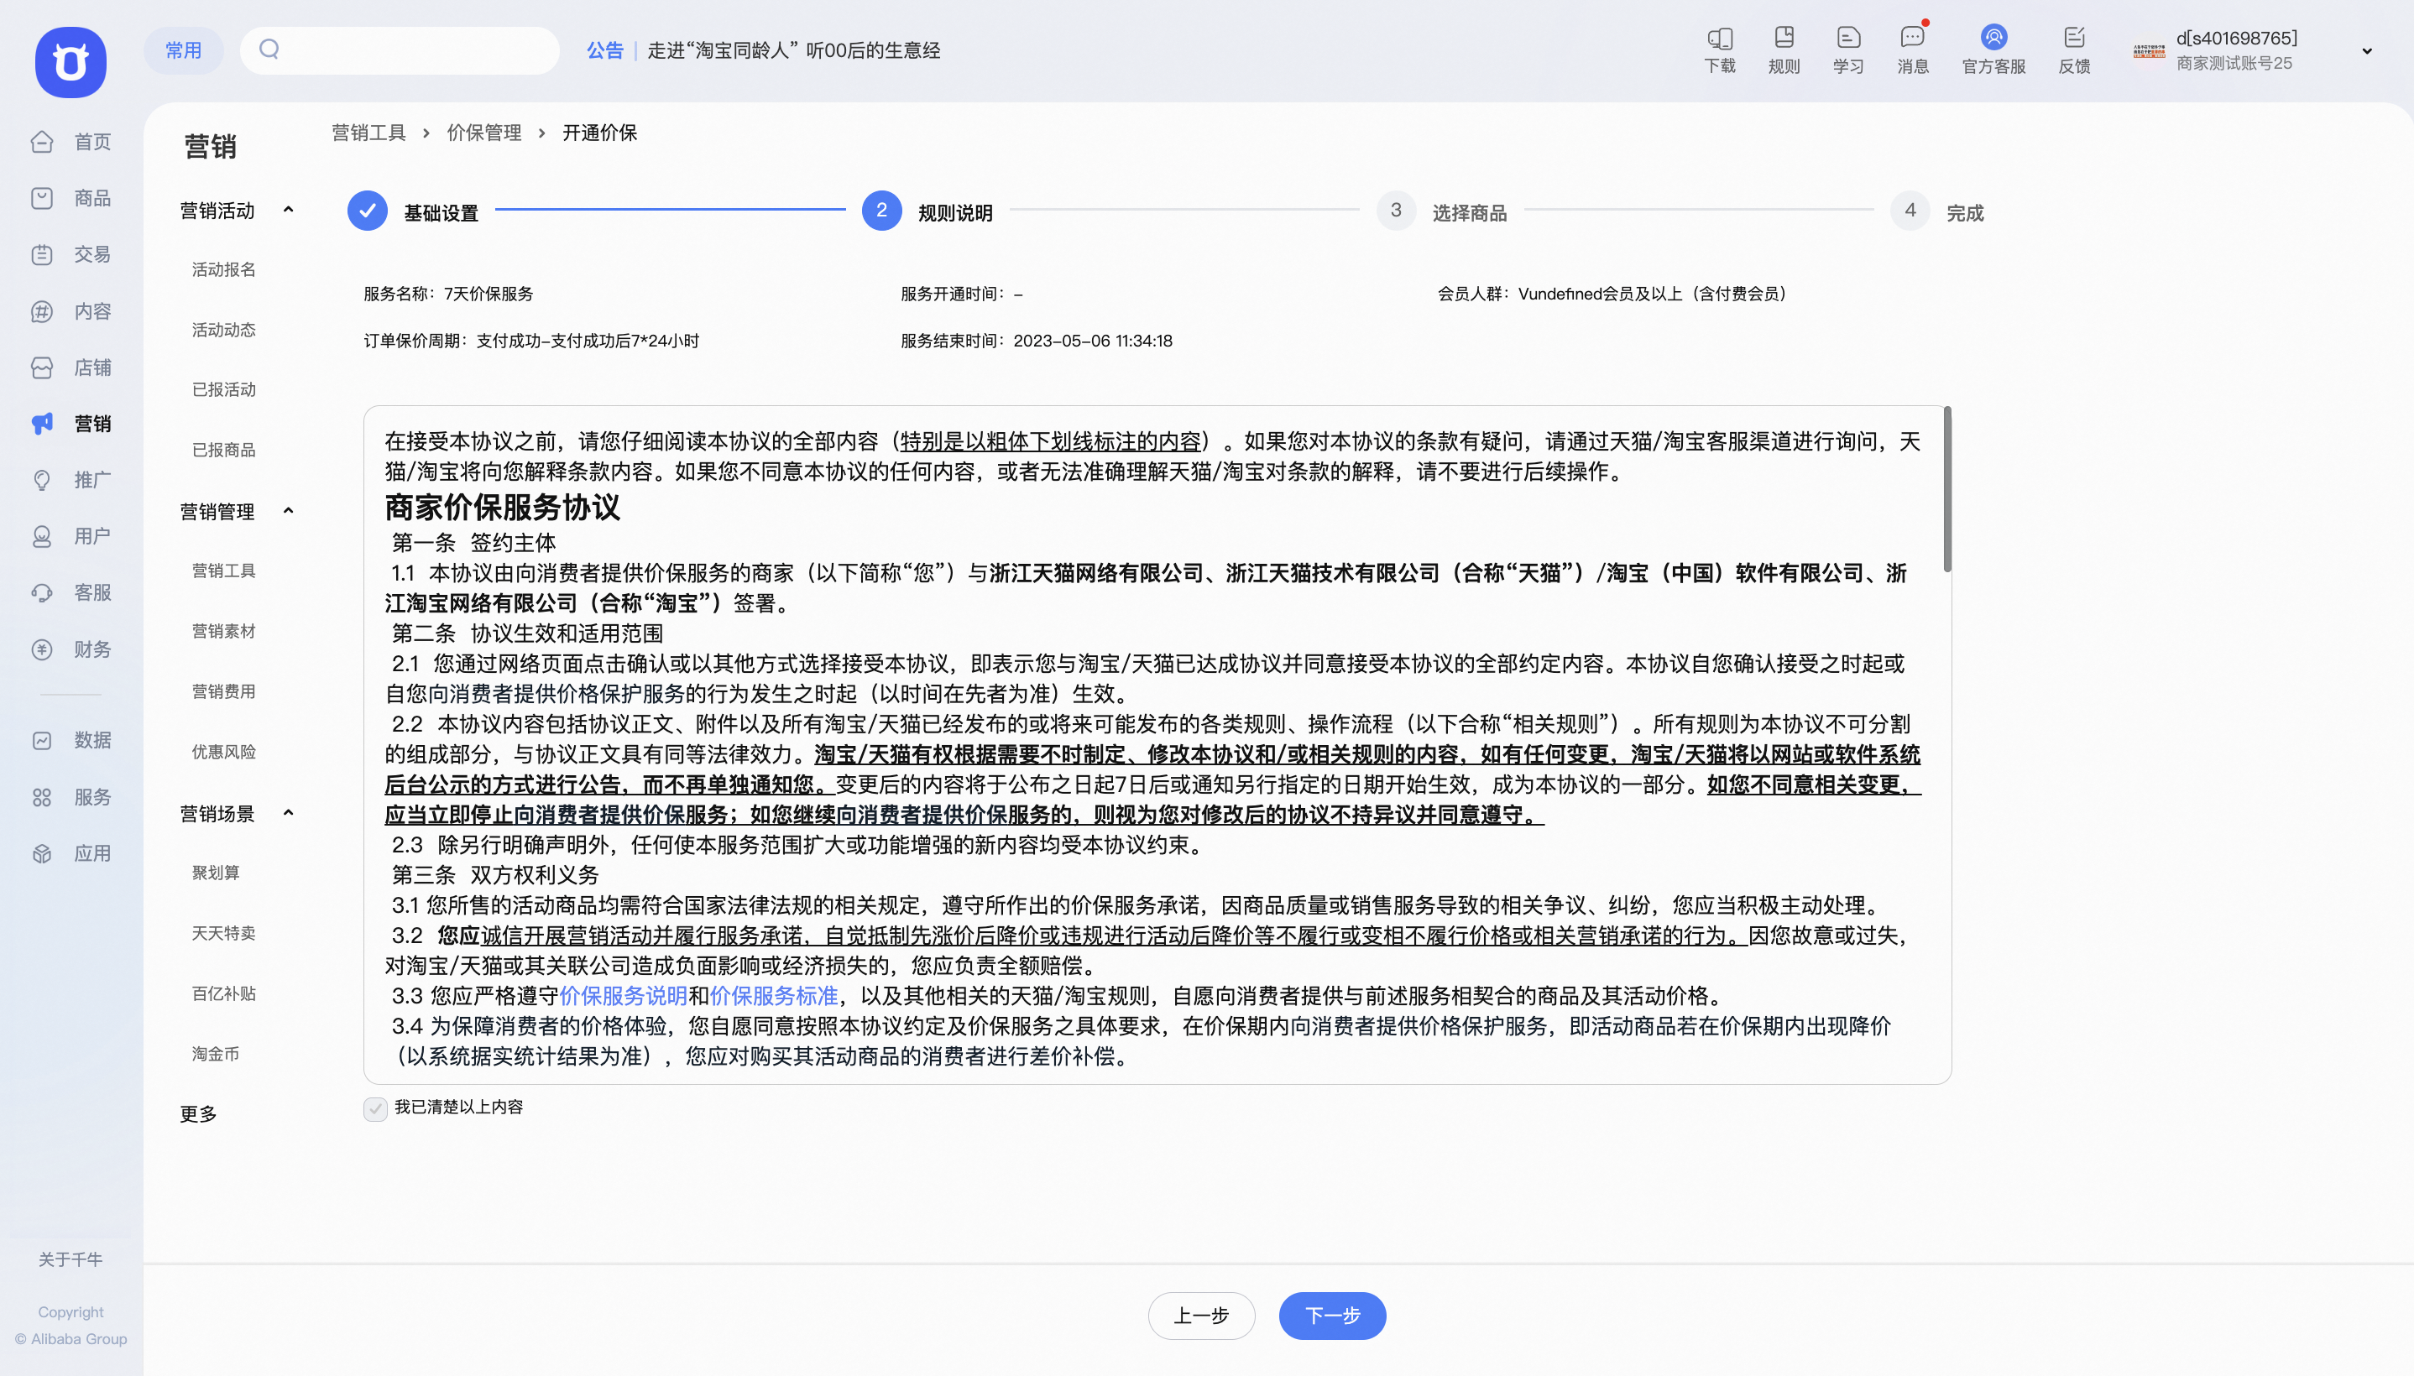Select 营销素材 menu item

click(224, 631)
